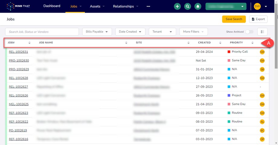Sort by PRIORITY column arrows
Viewport: 278px width, 145px height.
(x=253, y=43)
